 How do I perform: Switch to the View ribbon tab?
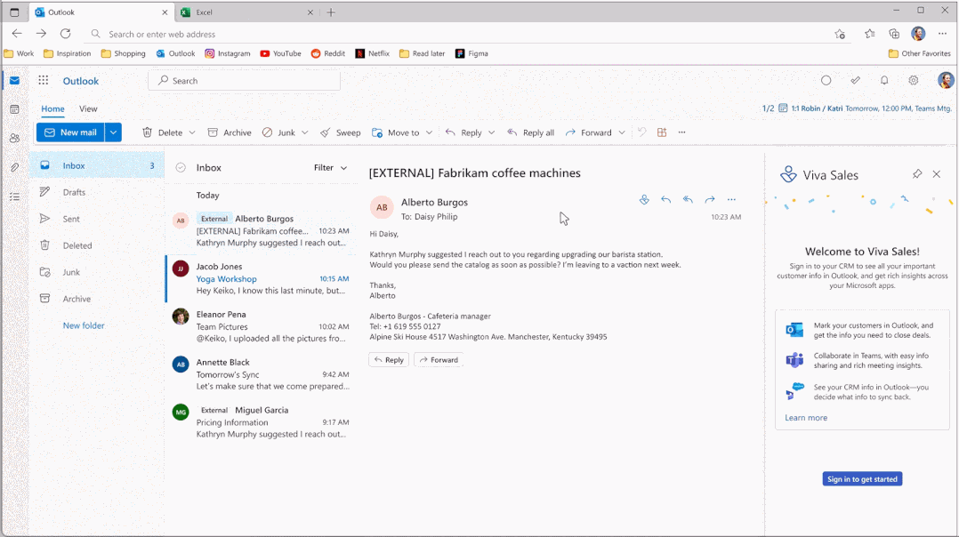[x=88, y=108]
